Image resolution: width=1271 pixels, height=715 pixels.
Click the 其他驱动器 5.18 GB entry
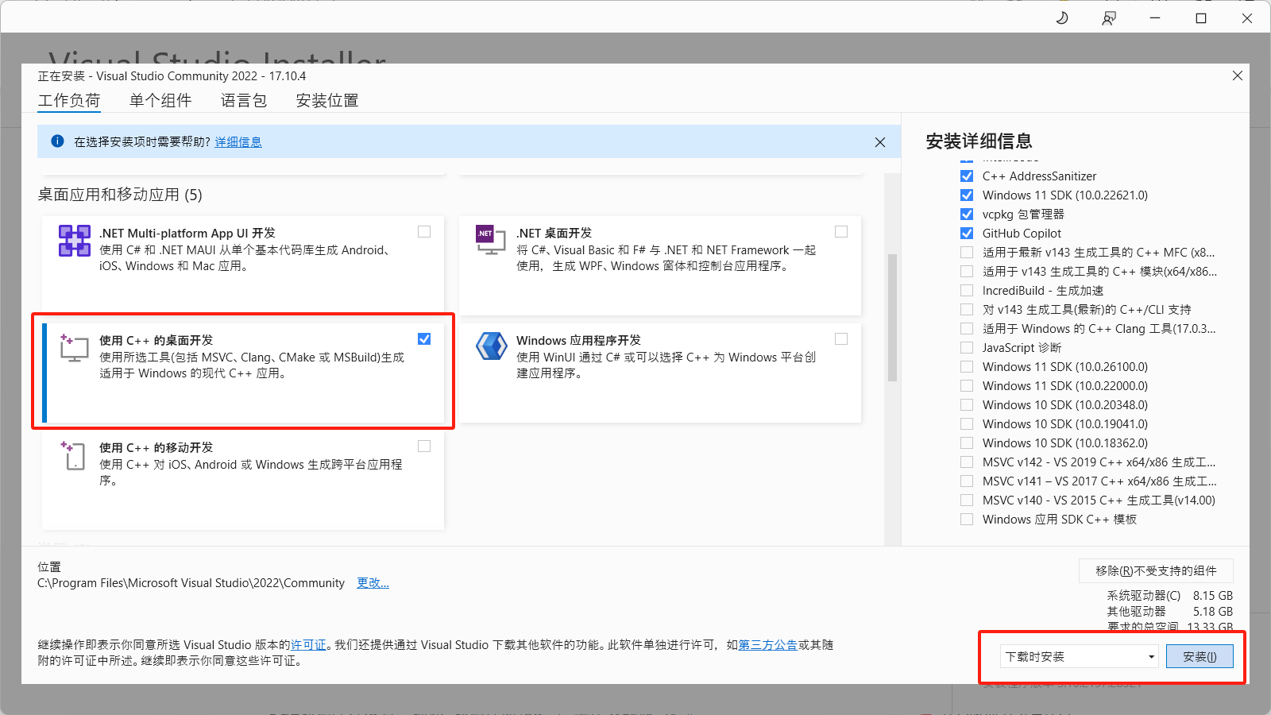coord(1170,612)
